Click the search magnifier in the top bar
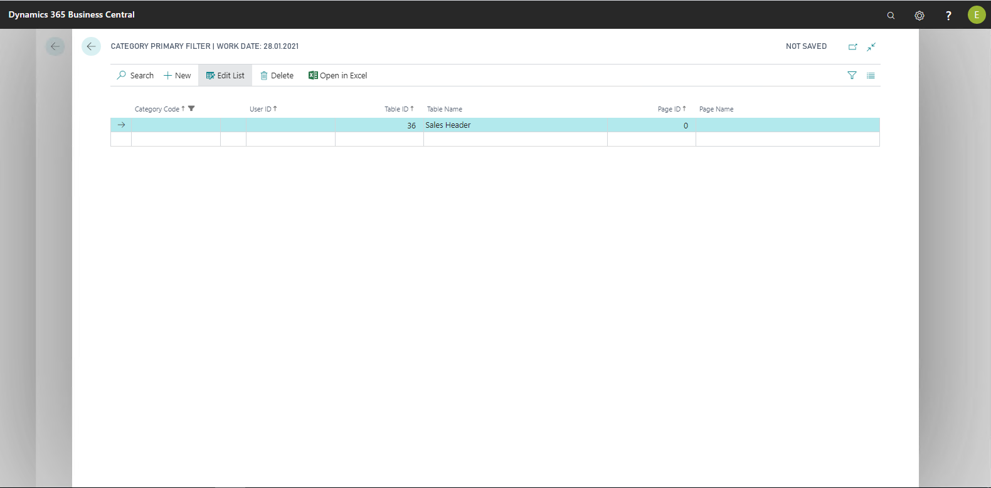The image size is (991, 488). click(x=891, y=15)
